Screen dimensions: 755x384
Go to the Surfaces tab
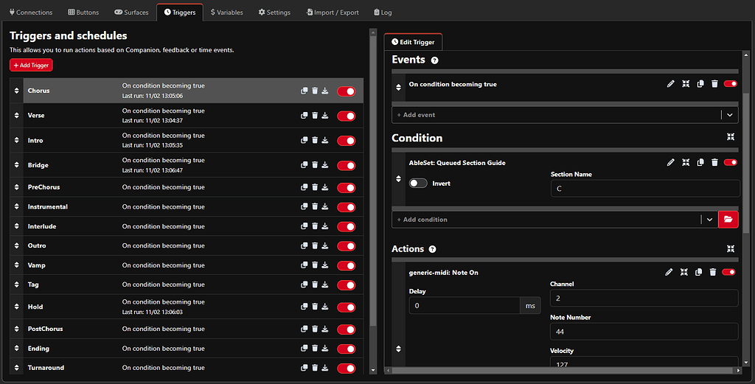coord(131,12)
